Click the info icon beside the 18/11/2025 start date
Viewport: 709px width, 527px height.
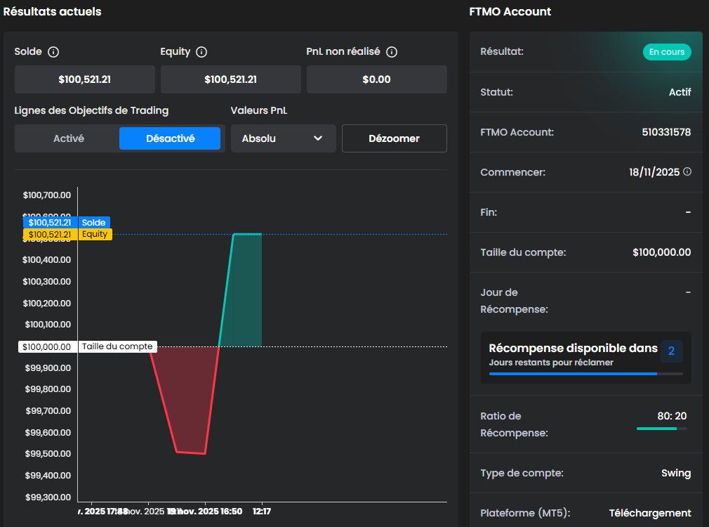pyautogui.click(x=687, y=171)
